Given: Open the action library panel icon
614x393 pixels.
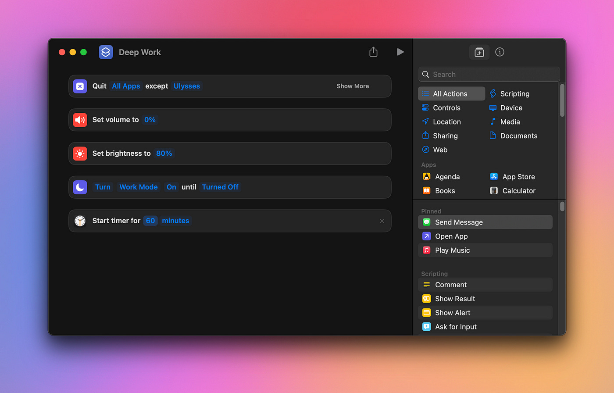Looking at the screenshot, I should pos(479,52).
